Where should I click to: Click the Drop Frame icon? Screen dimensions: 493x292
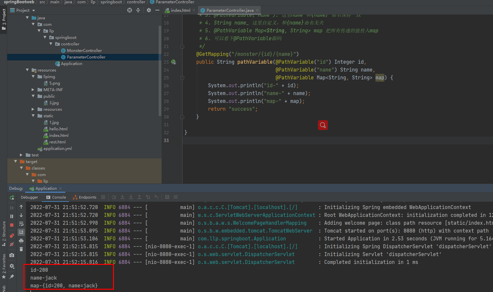tap(148, 197)
